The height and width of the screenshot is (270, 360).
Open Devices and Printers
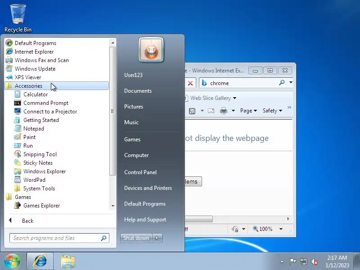pos(148,188)
